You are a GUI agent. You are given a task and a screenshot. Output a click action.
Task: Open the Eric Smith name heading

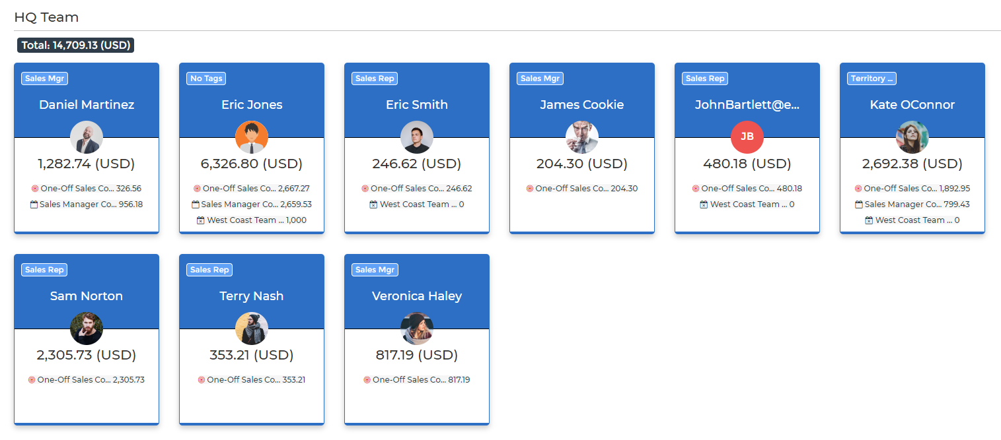click(x=417, y=105)
